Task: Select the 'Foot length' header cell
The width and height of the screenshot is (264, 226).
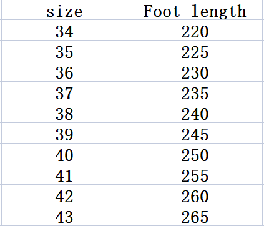Action: pos(195,10)
